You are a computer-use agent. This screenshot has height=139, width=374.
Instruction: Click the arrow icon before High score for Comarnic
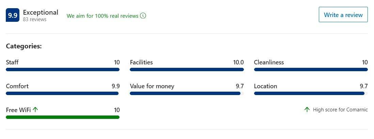coord(307,110)
